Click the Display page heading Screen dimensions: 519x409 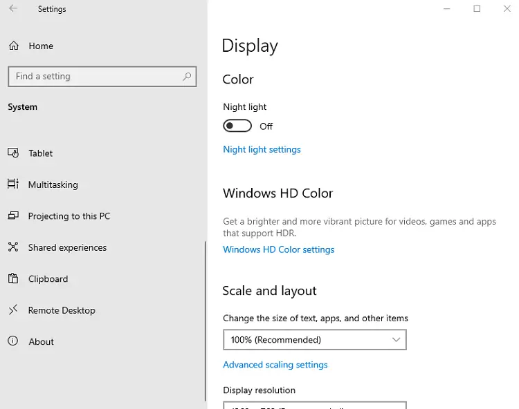tap(250, 46)
